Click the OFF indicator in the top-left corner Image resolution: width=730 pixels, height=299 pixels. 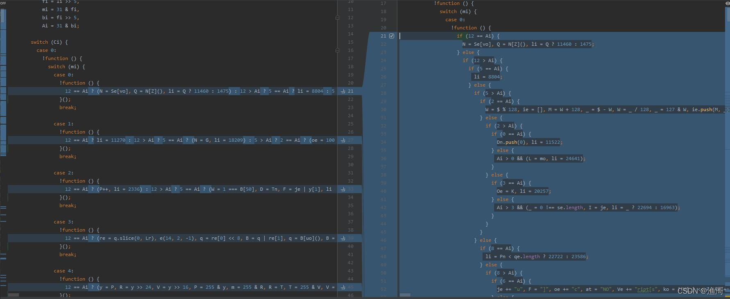pos(3,3)
